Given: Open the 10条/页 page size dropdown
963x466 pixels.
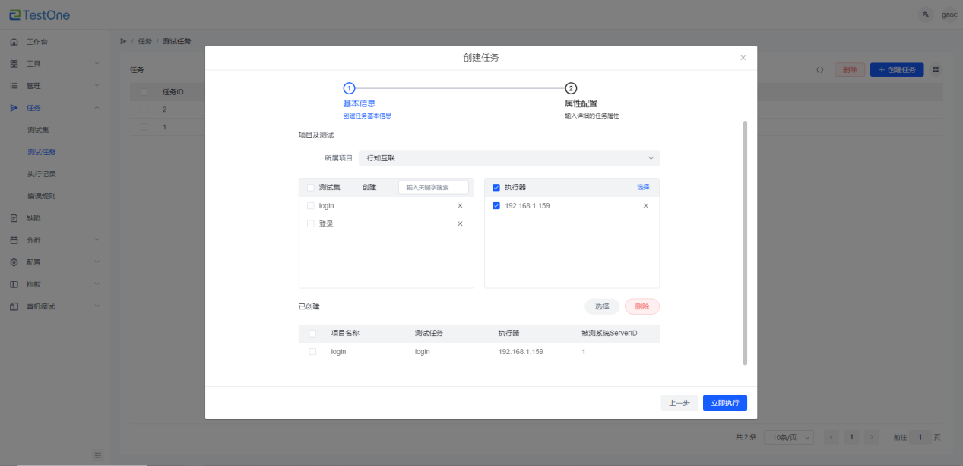Looking at the screenshot, I should tap(789, 438).
